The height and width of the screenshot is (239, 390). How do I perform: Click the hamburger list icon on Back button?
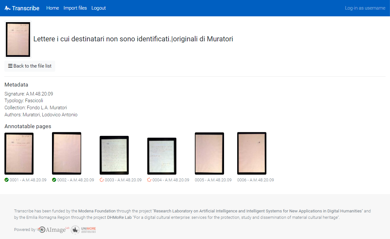coord(10,66)
